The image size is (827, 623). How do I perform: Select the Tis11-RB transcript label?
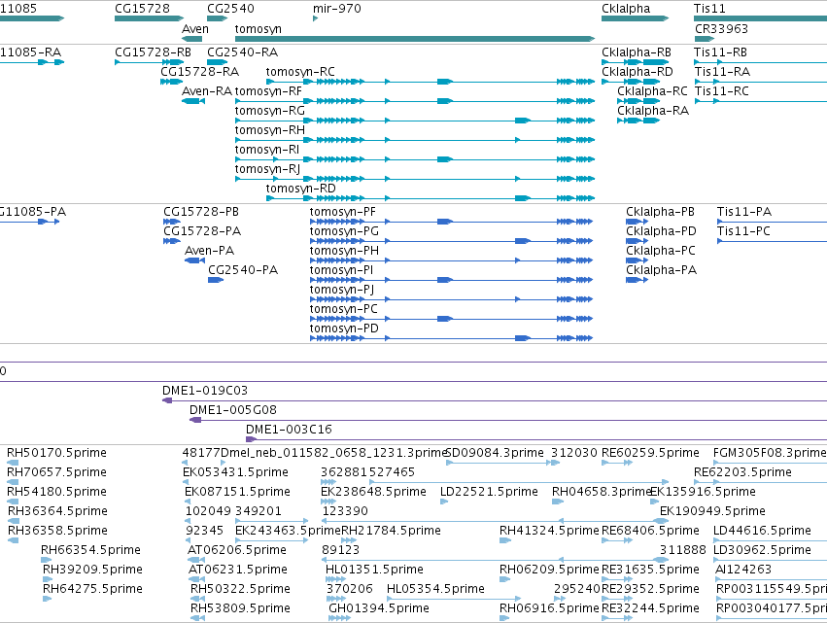click(x=720, y=52)
